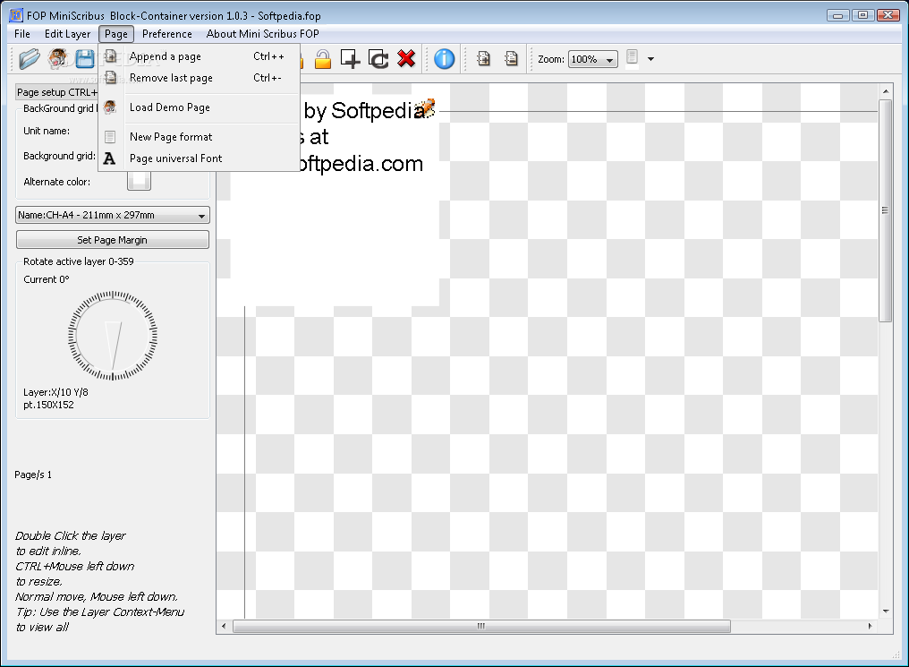The width and height of the screenshot is (909, 667).
Task: Click the Layer:X/10 Y/8 info text
Action: (55, 392)
